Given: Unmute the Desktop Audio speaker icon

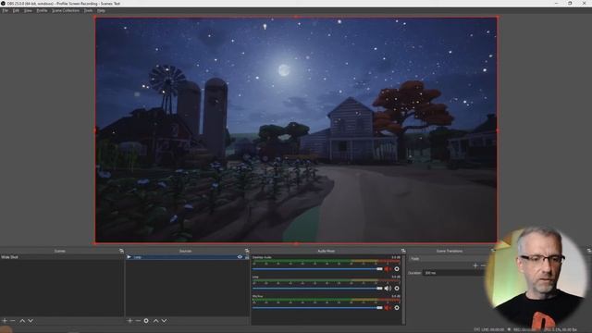Looking at the screenshot, I should (x=388, y=269).
